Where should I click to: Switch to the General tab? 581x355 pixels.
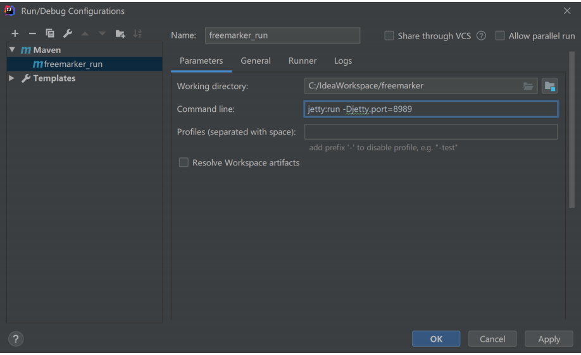click(256, 61)
